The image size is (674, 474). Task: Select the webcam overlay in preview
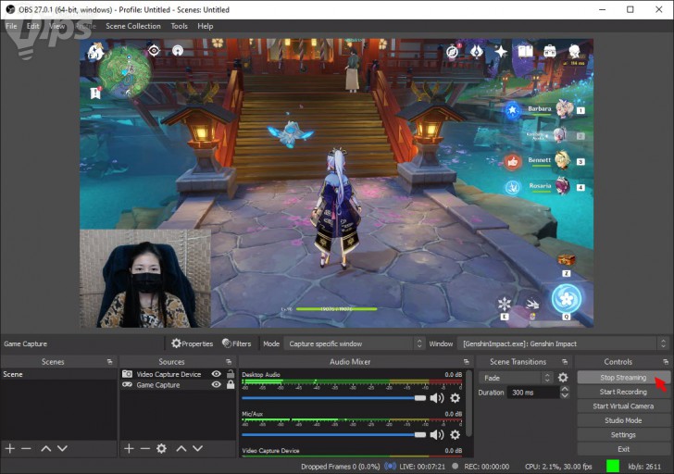145,279
